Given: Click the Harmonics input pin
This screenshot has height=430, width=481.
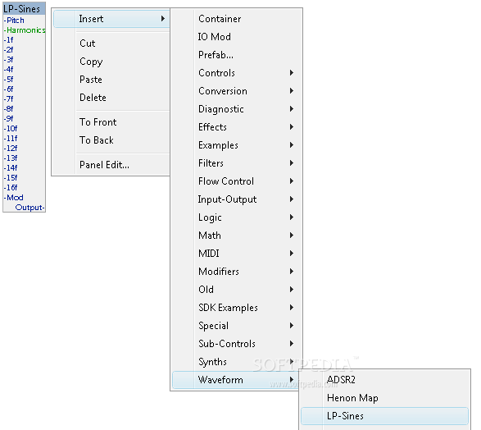Looking at the screenshot, I should point(25,30).
